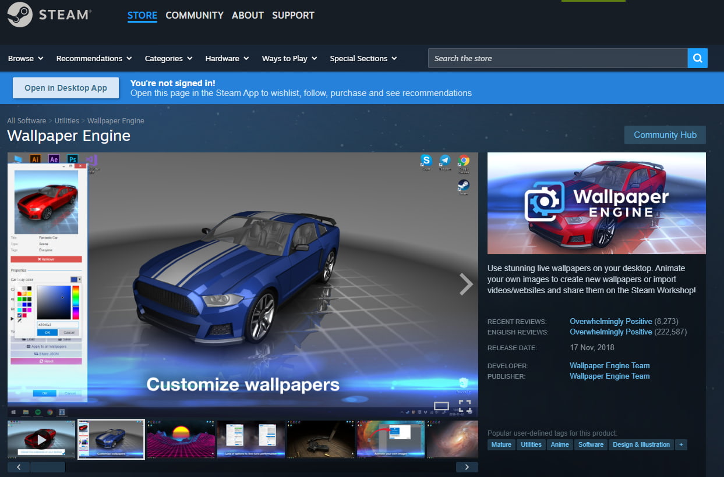724x477 pixels.
Task: Go to the STORE tab
Action: click(142, 15)
